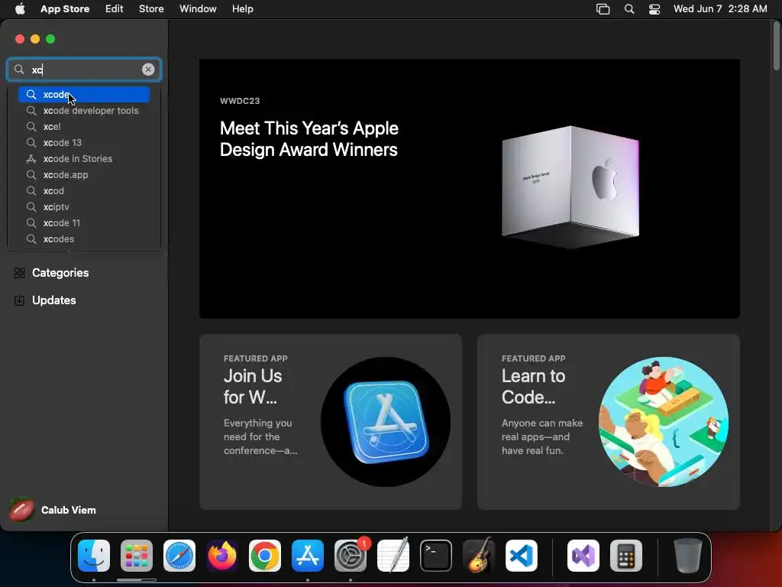Open the Apple menu
The width and height of the screenshot is (782, 587).
20,8
